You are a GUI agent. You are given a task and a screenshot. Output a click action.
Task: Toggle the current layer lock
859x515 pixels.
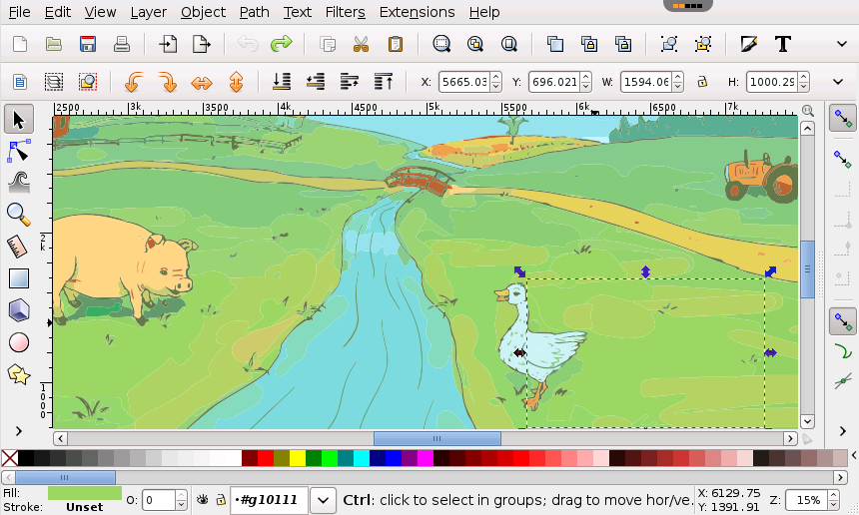(220, 499)
